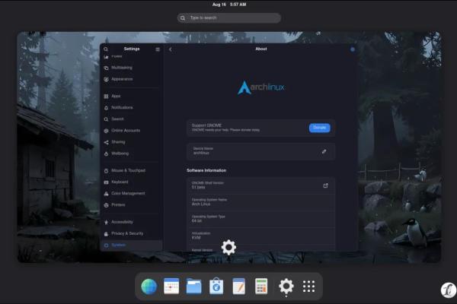The width and height of the screenshot is (457, 304).
Task: Open the Keyboard settings panel
Action: point(131,182)
